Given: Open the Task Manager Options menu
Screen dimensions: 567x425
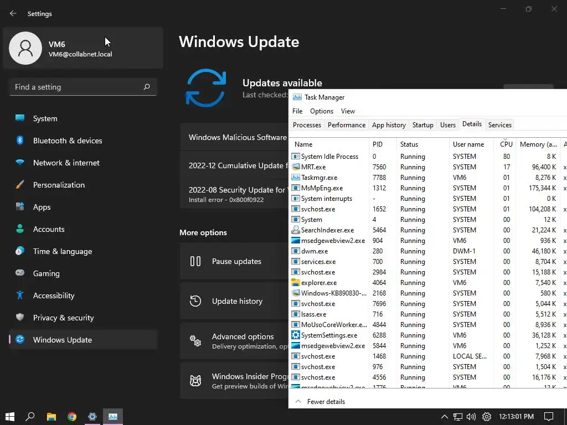Looking at the screenshot, I should coord(322,111).
